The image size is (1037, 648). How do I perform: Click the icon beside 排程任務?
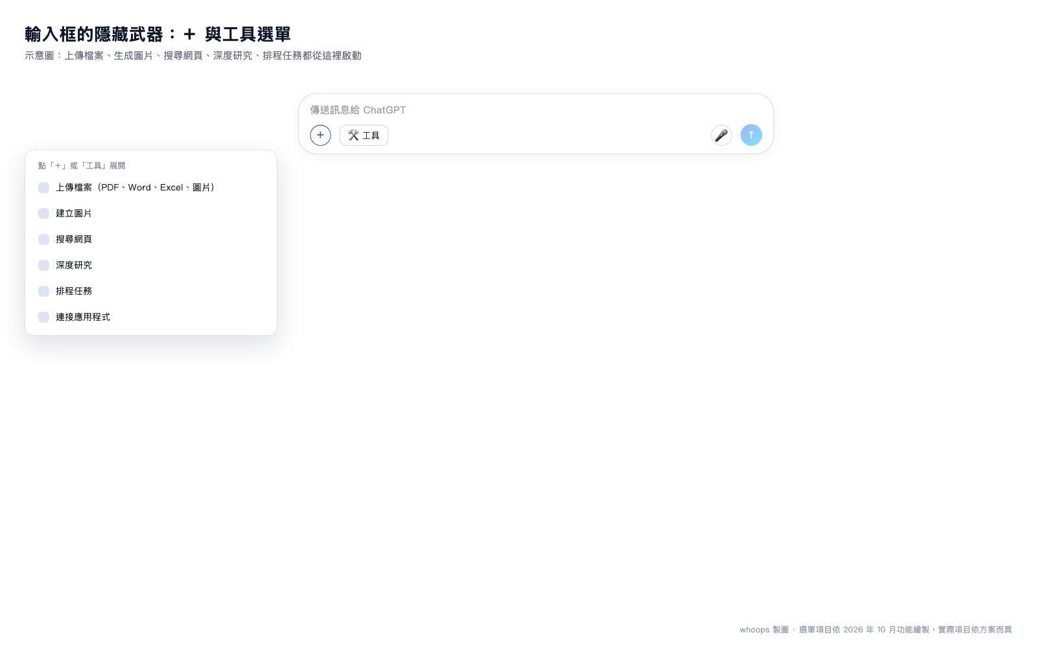coord(43,291)
